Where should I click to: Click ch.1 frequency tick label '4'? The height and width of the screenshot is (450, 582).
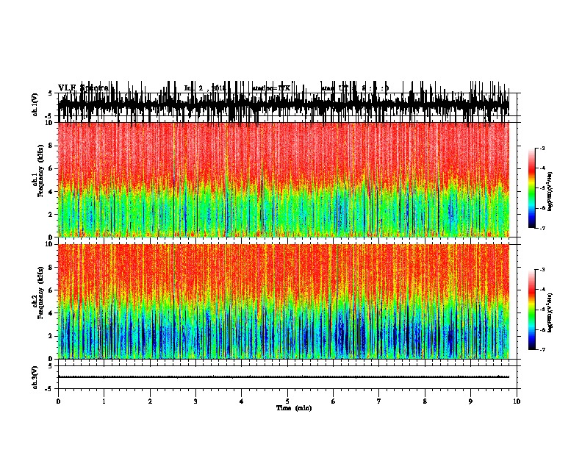click(x=51, y=192)
